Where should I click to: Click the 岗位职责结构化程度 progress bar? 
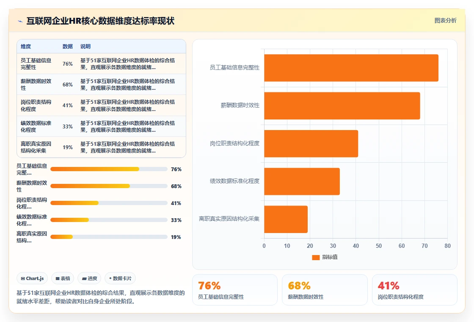(109, 203)
